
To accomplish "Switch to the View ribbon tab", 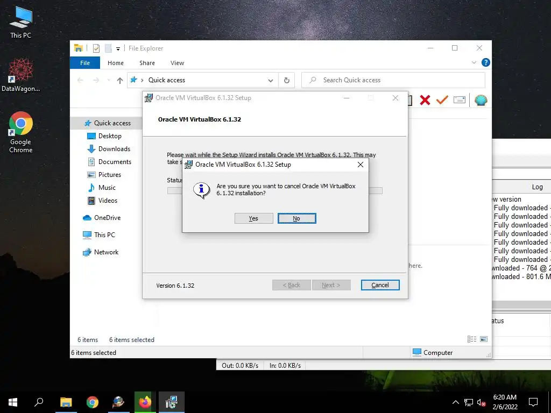I will point(177,63).
